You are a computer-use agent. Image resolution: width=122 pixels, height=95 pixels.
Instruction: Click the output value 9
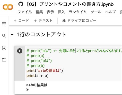click(x=28, y=90)
